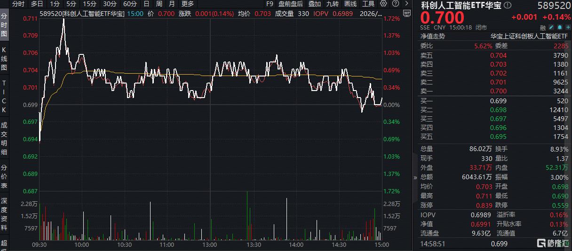This screenshot has width=572, height=251.
Task: Click 买一 price 0.699
Action: point(499,101)
